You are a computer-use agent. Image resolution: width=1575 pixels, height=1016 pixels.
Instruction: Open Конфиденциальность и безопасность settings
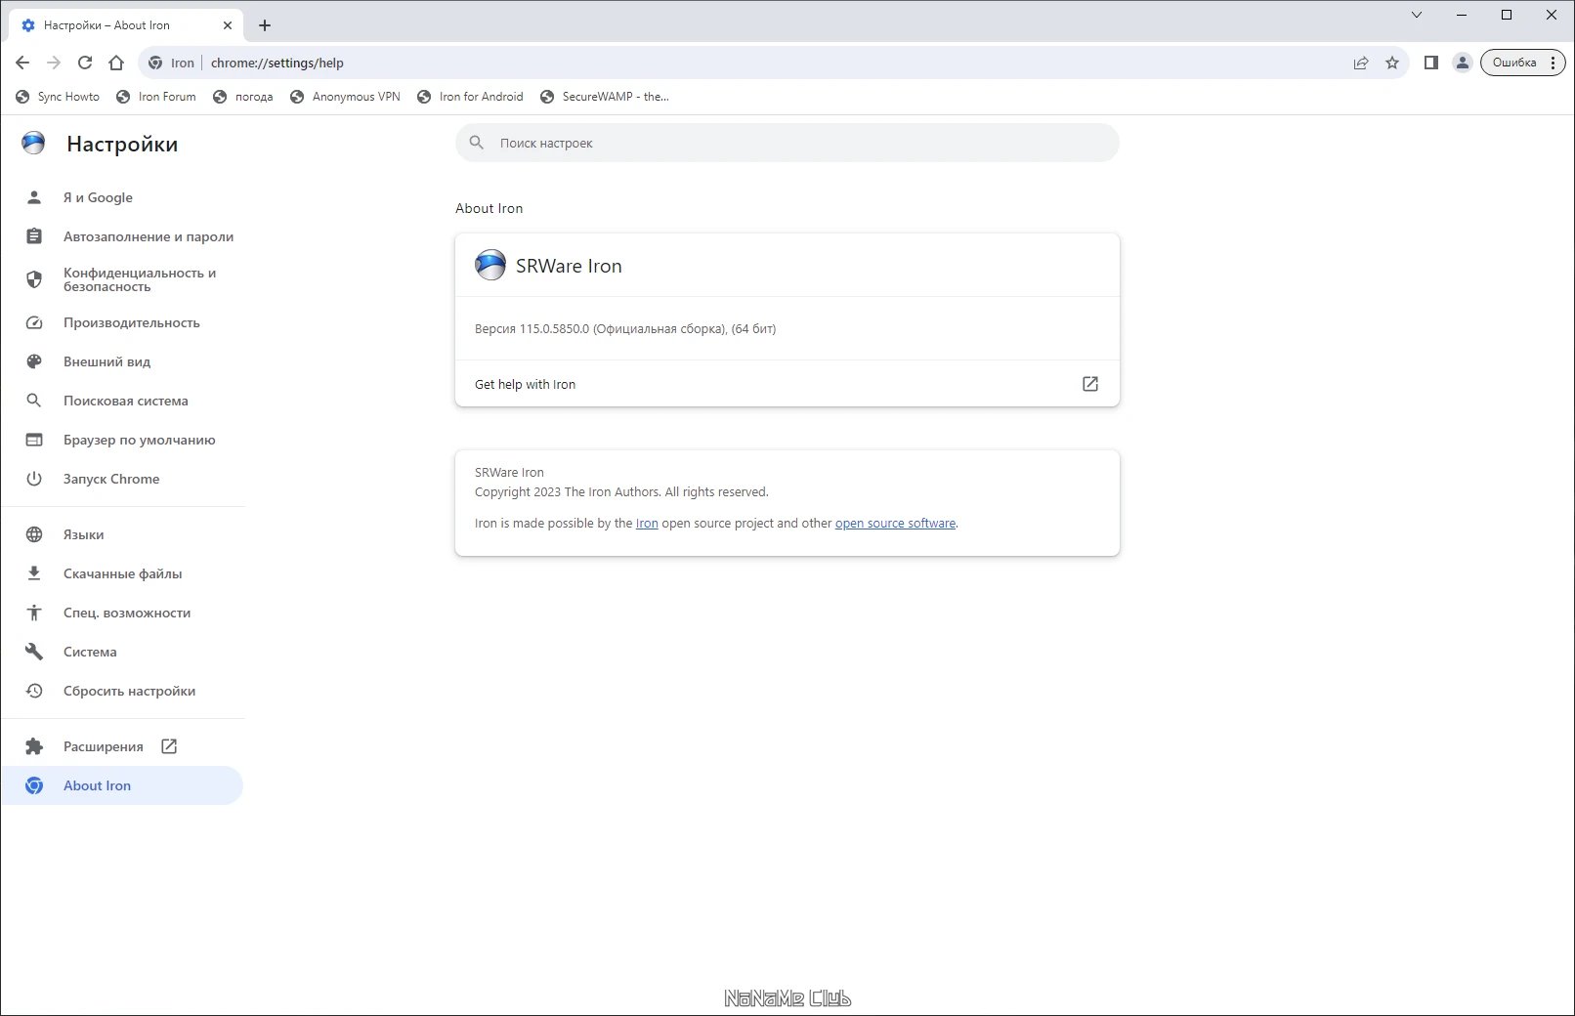(122, 279)
